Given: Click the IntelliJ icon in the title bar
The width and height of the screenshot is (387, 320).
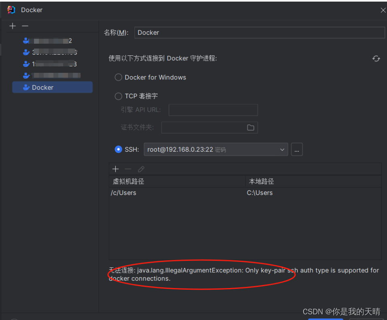Looking at the screenshot, I should pyautogui.click(x=11, y=10).
